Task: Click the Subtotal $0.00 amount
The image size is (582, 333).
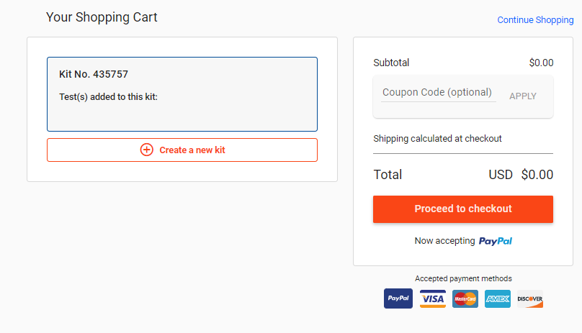Action: [x=541, y=63]
